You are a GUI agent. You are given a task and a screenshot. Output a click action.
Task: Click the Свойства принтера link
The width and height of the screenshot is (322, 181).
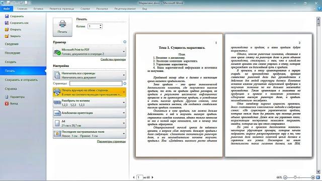tap(113, 59)
